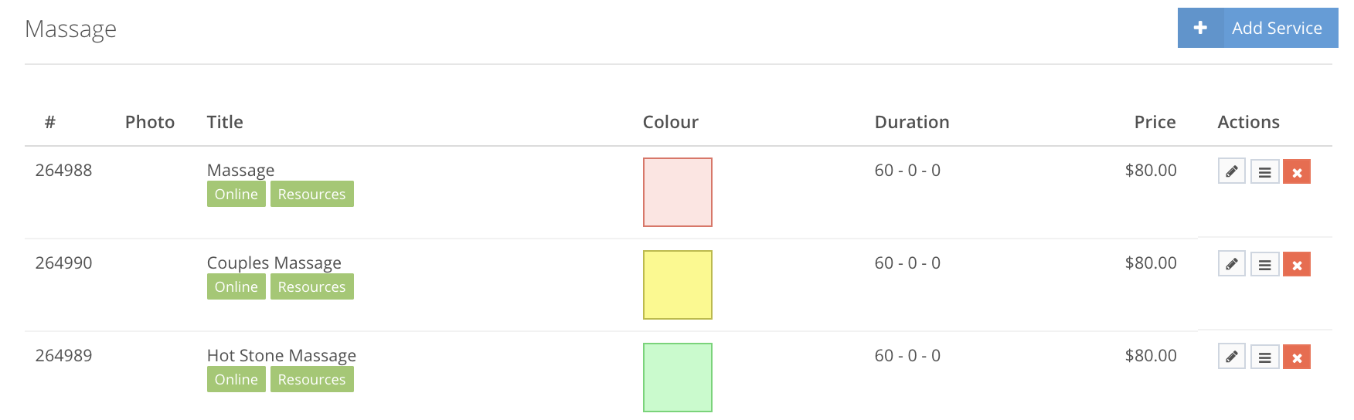The image size is (1354, 420).
Task: Click the list menu icon for Massage
Action: 1264,171
